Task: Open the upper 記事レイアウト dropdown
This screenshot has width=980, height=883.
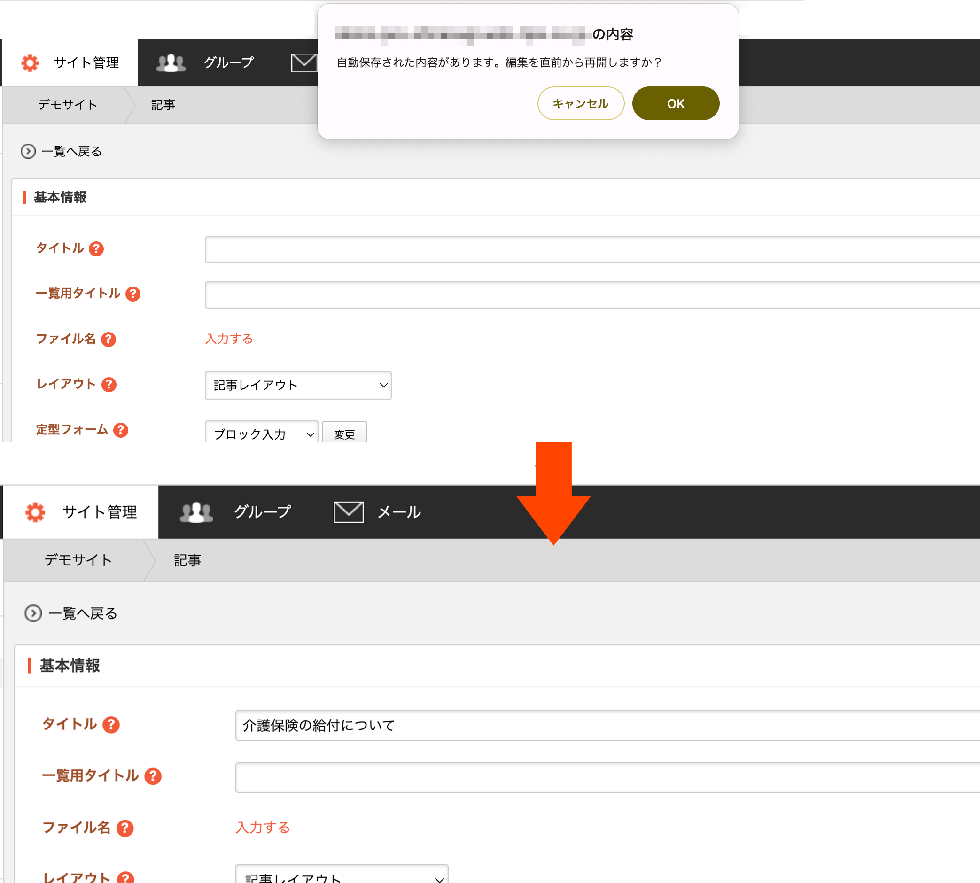Action: coord(298,385)
